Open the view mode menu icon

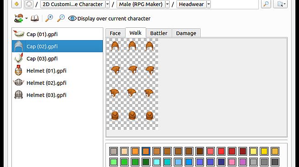[280, 4]
